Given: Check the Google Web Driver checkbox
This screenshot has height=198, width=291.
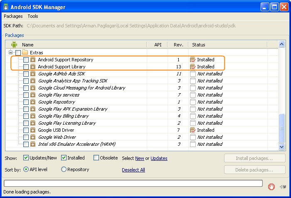Looking at the screenshot, I should click(x=26, y=137).
